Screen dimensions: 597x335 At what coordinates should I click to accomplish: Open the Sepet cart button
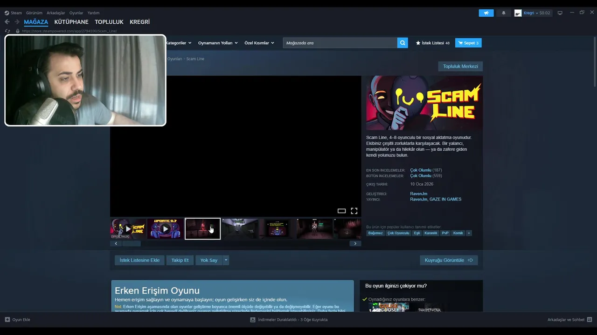point(468,43)
